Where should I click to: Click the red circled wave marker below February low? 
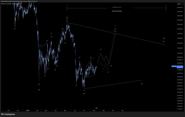(x=39, y=90)
